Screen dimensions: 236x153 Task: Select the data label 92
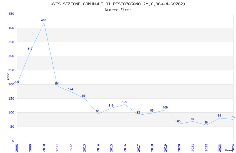pyautogui.click(x=138, y=112)
